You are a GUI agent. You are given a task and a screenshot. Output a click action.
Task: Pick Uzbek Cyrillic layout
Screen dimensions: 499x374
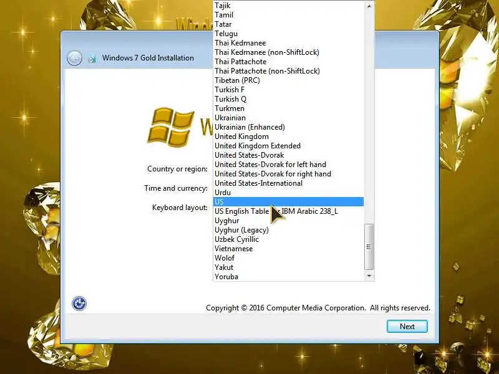click(x=288, y=239)
